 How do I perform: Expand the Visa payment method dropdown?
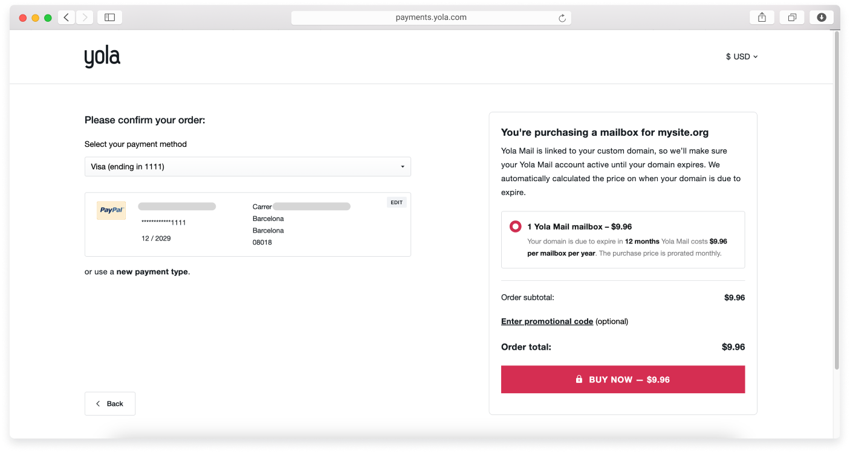point(248,167)
